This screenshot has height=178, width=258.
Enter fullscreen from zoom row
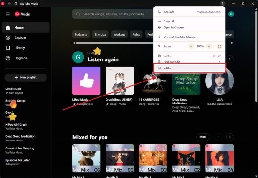click(220, 46)
